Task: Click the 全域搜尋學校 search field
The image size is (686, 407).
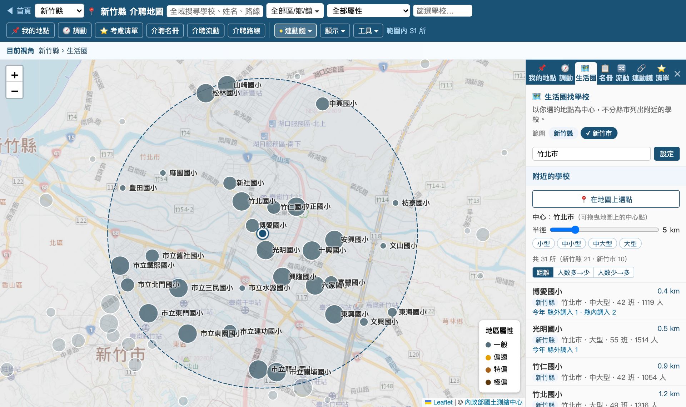Action: click(215, 11)
